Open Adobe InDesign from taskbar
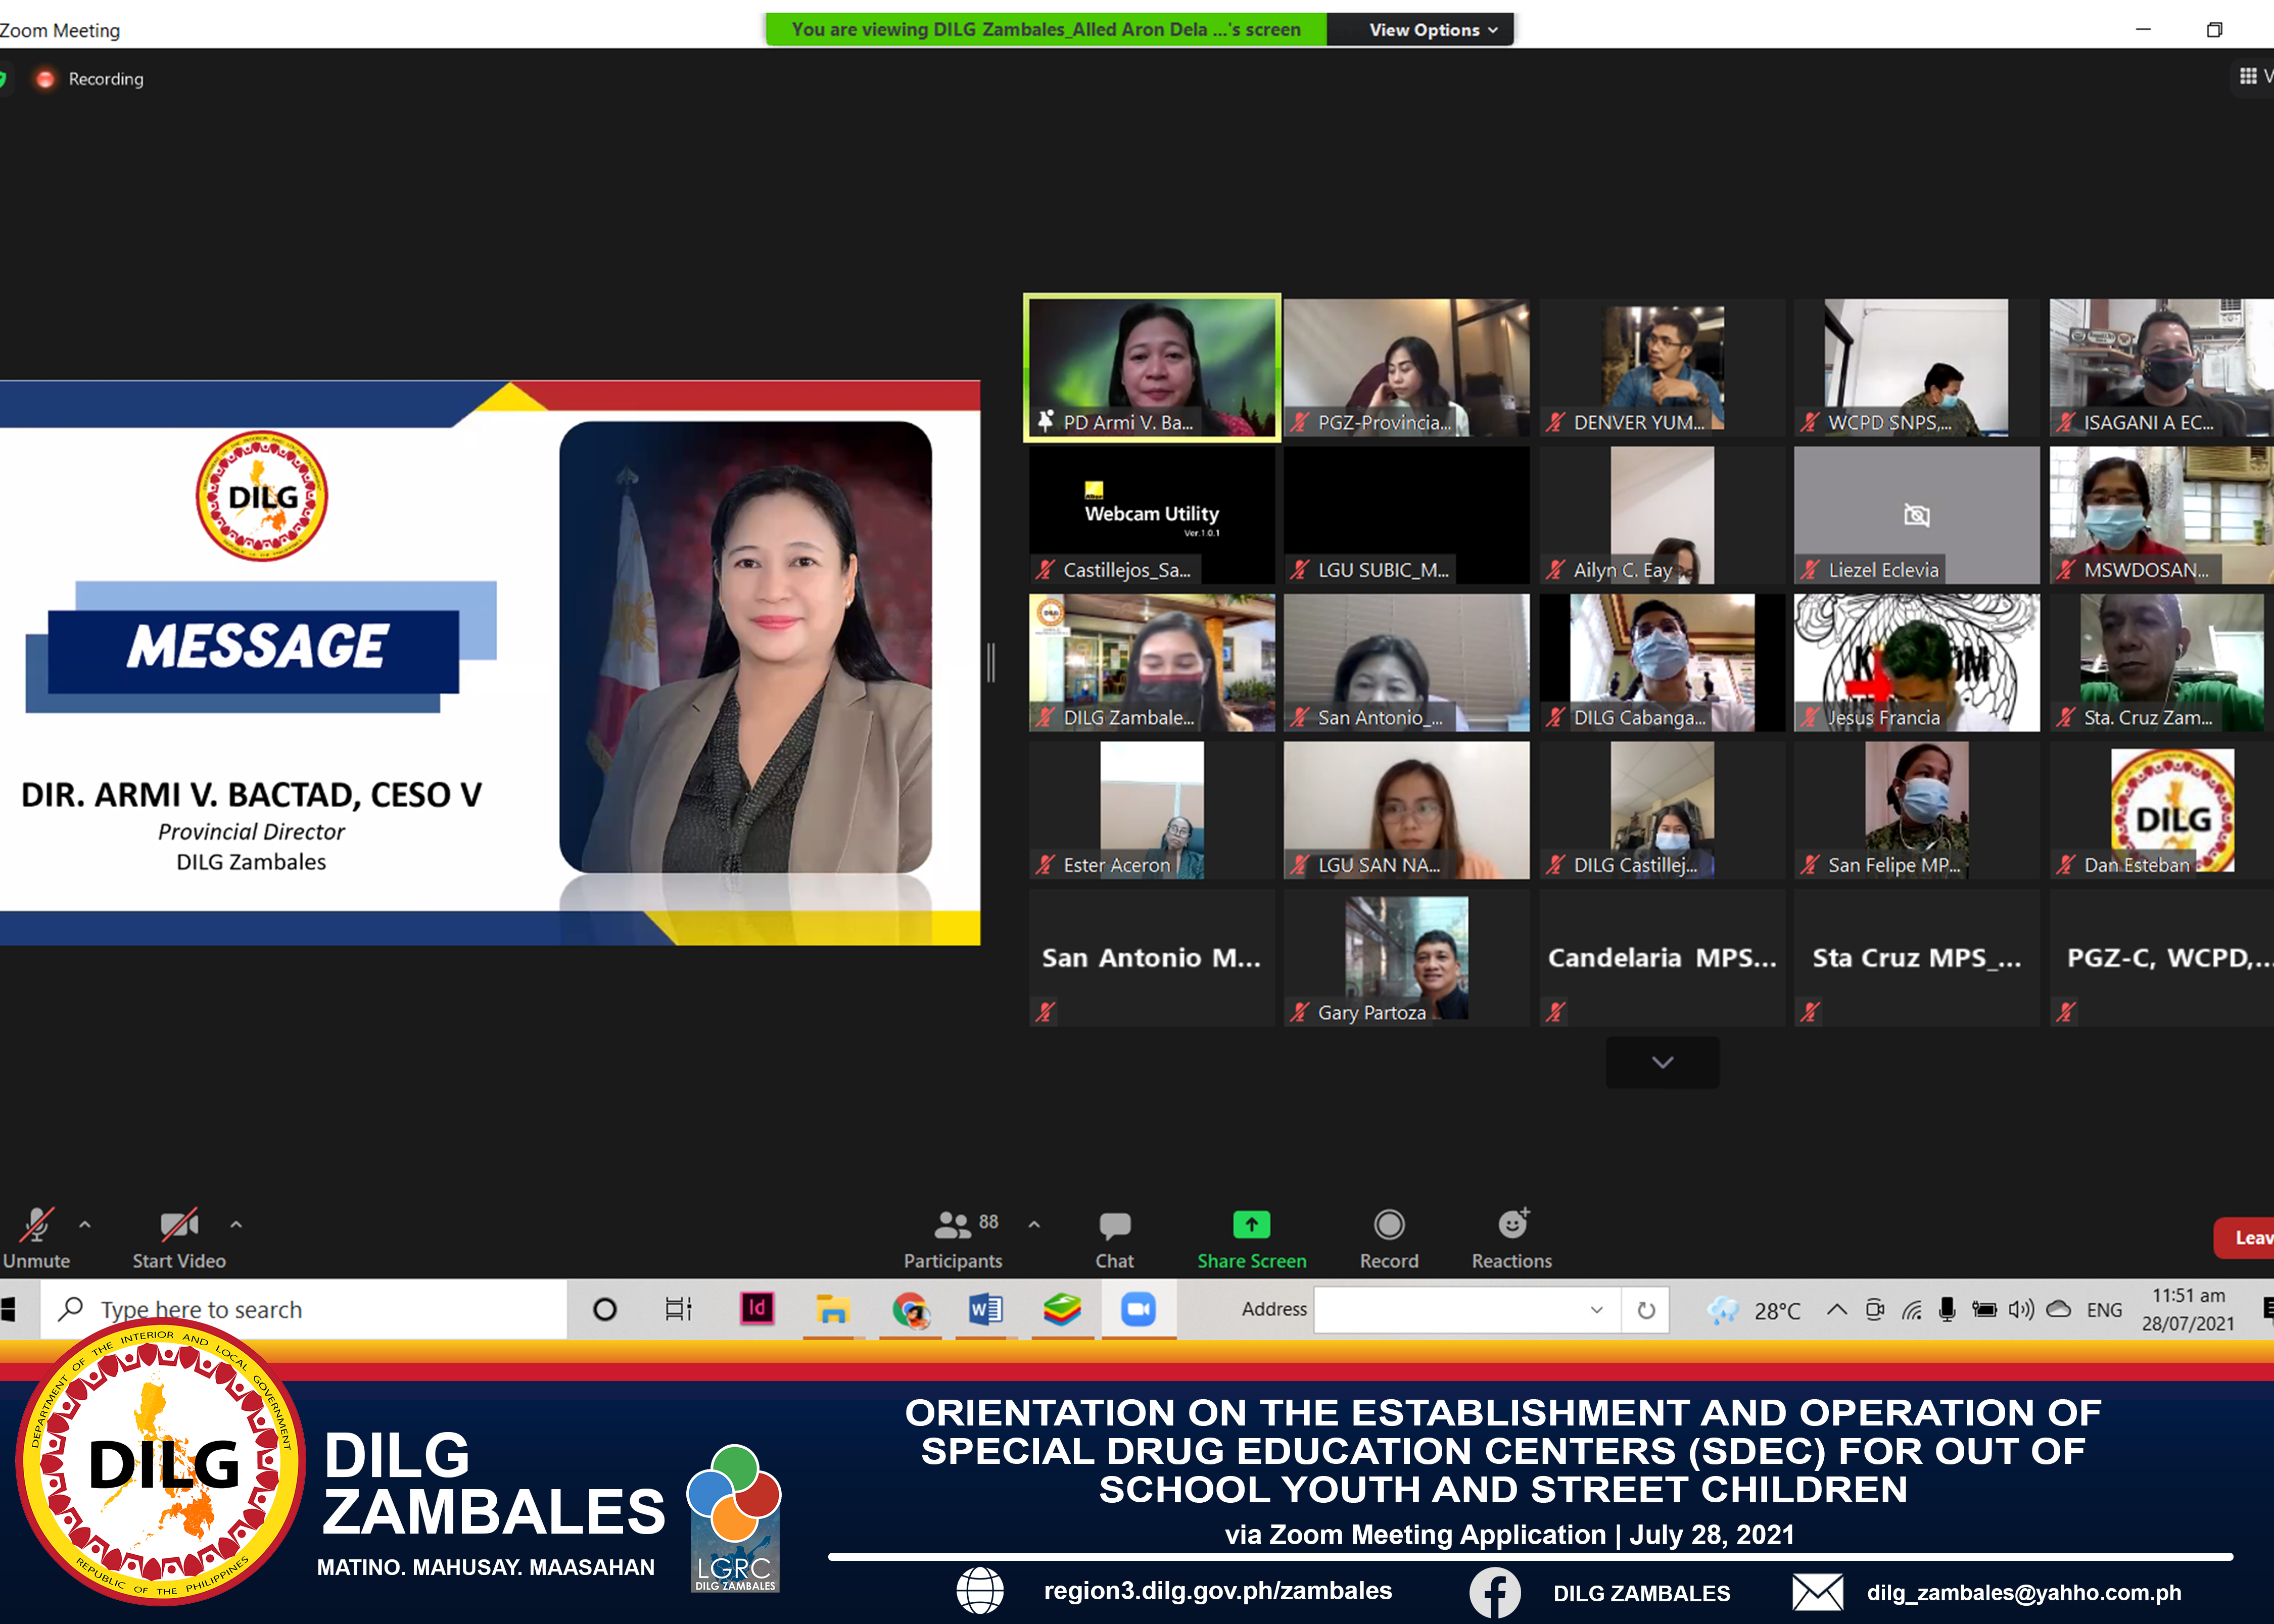The image size is (2274, 1624). (x=757, y=1308)
